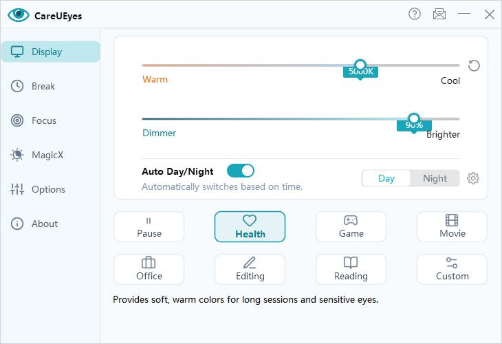This screenshot has width=502, height=344.
Task: Select the Custom preset
Action: tap(452, 270)
